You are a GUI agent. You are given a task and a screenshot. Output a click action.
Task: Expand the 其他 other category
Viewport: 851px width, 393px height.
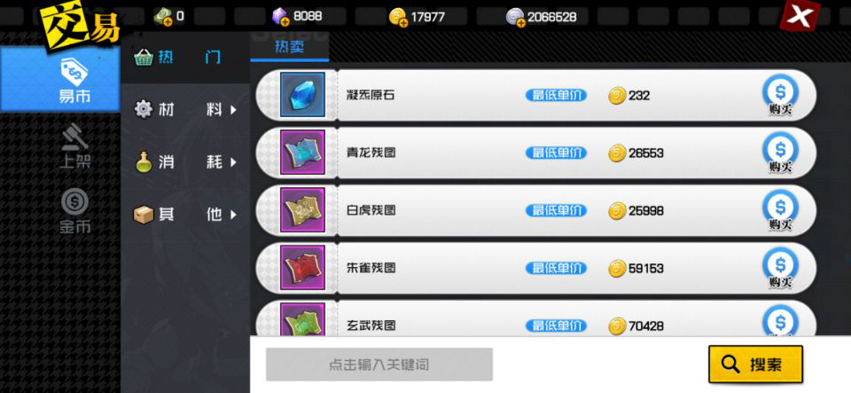click(185, 215)
